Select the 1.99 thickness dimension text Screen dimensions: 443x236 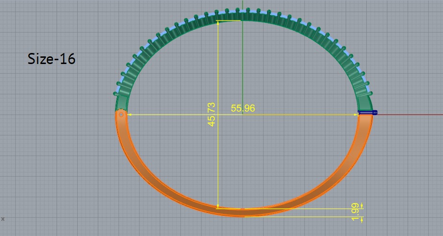tap(356, 212)
